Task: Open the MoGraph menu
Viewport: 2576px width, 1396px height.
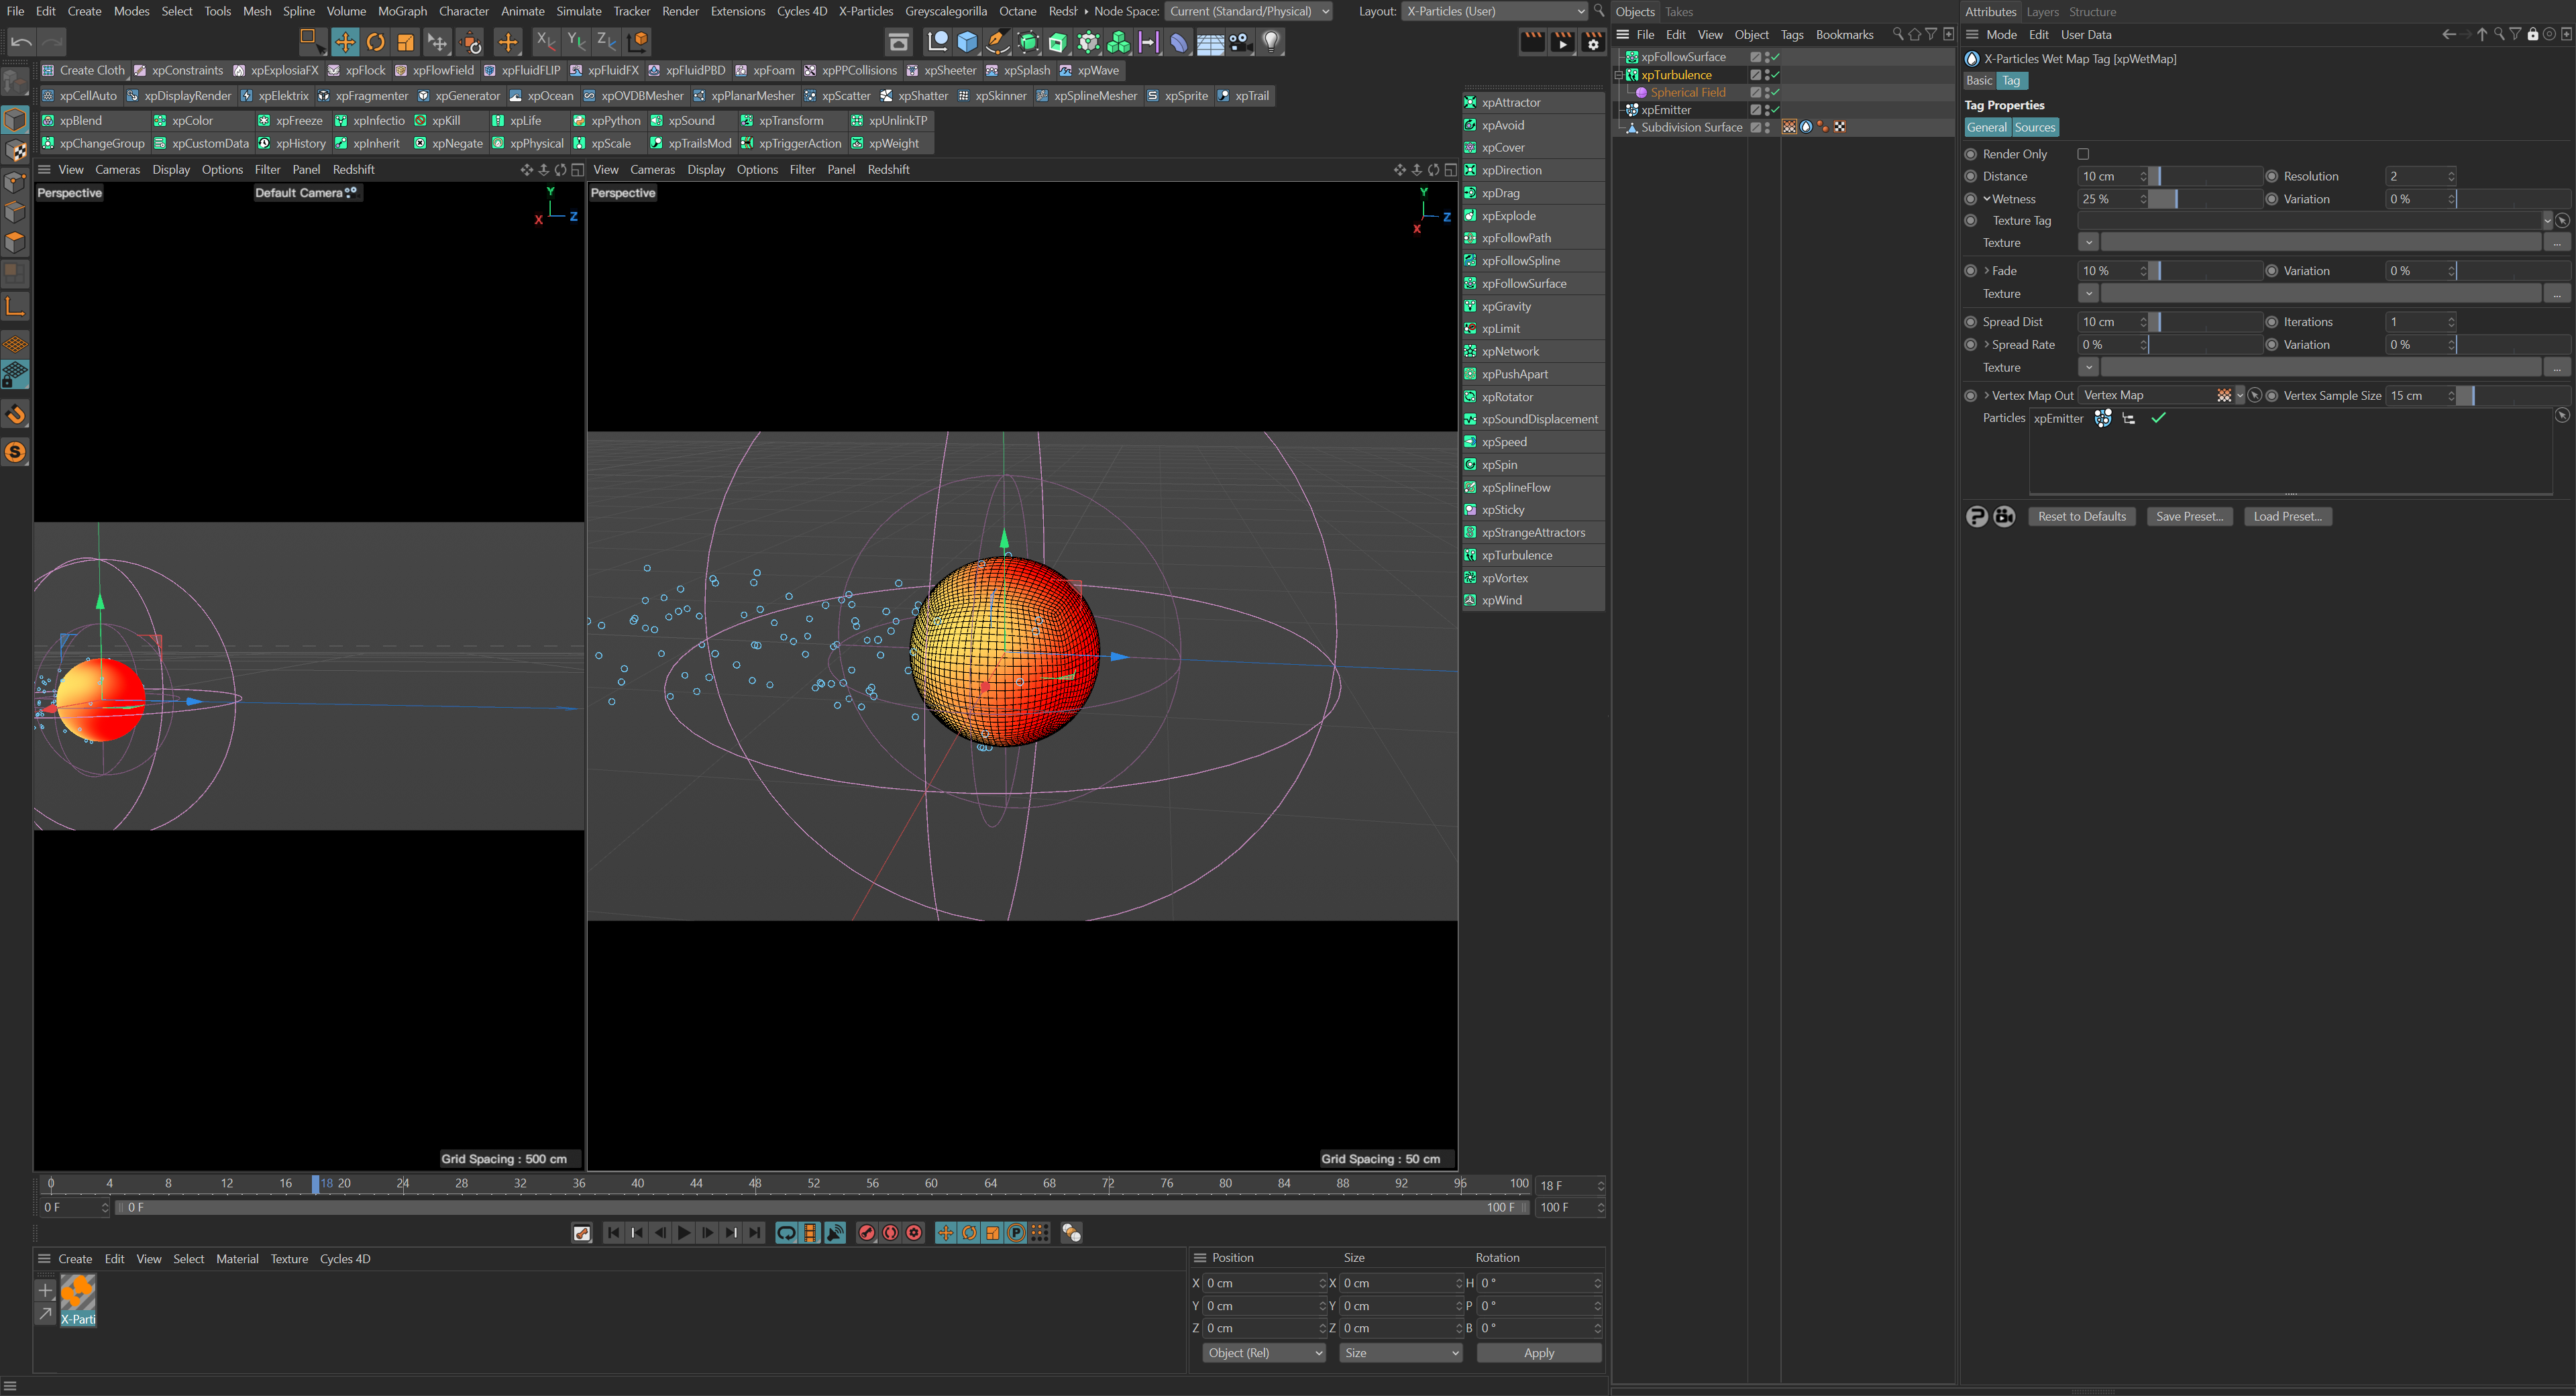Action: pos(402,11)
